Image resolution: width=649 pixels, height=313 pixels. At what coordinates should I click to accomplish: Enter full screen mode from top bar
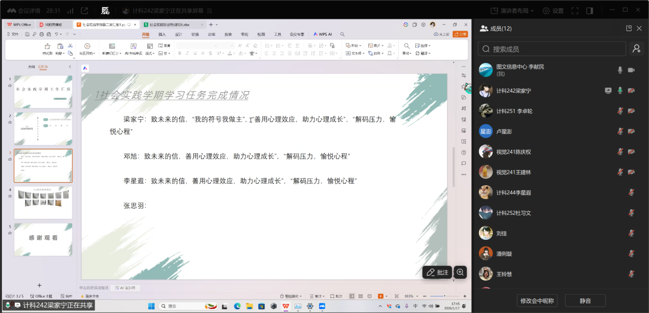[575, 11]
